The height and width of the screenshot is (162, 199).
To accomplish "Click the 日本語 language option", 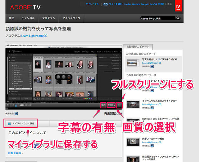I will click(x=168, y=4).
